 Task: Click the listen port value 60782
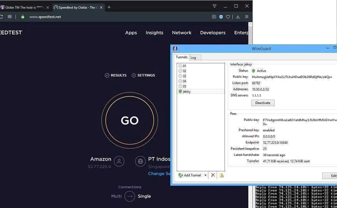point(256,83)
